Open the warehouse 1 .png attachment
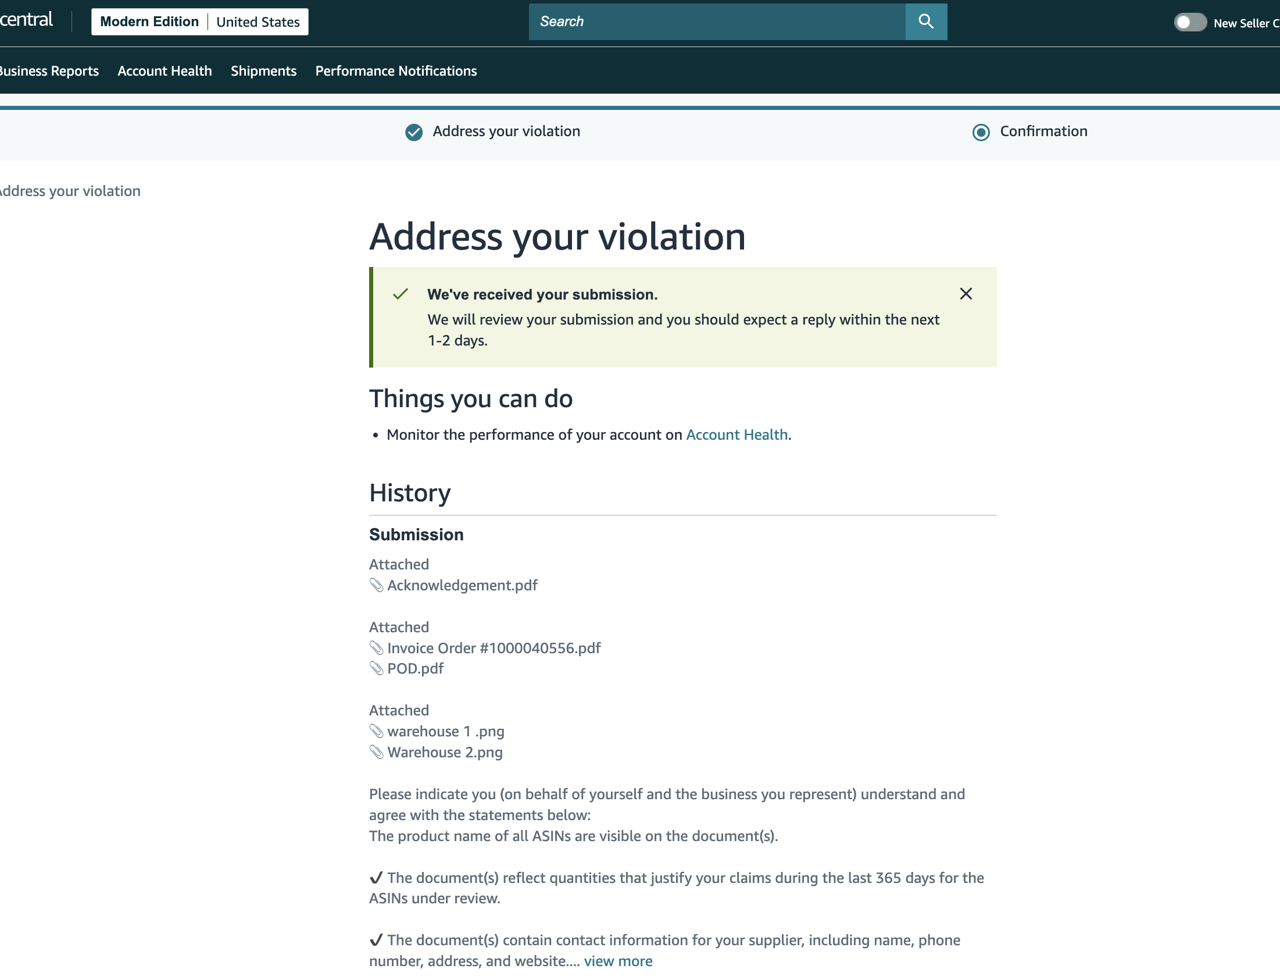1280x976 pixels. pos(445,731)
